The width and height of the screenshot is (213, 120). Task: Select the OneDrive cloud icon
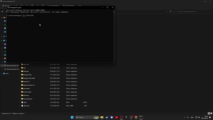(x=4, y=36)
